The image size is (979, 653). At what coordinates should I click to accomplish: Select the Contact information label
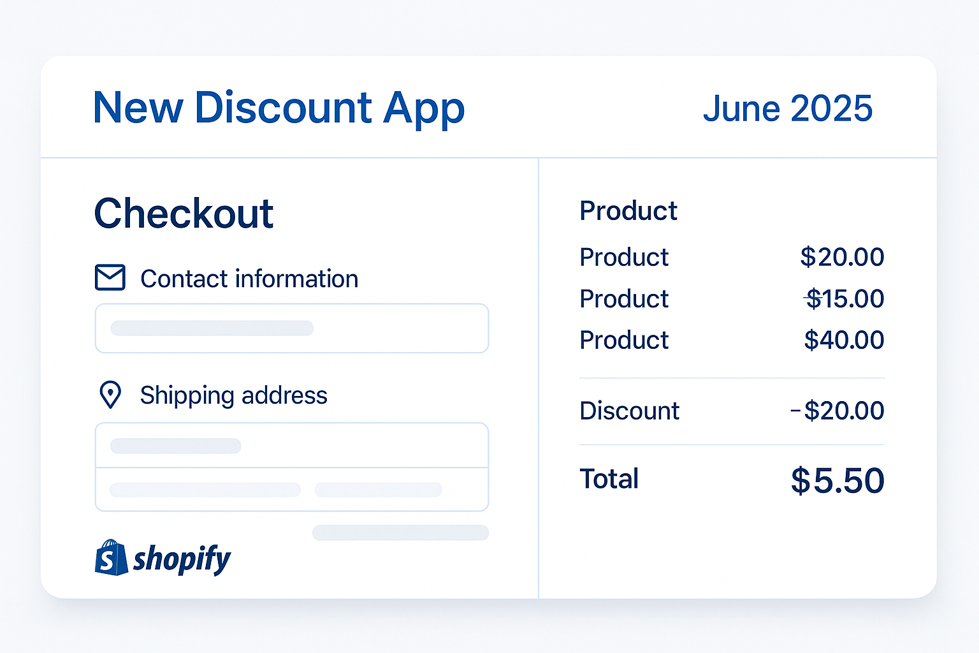pos(249,279)
